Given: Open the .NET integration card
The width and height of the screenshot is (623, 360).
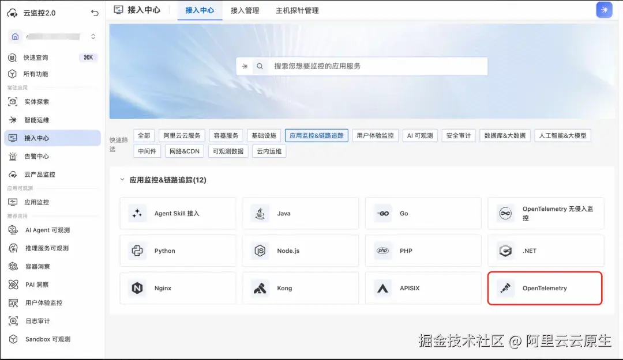Looking at the screenshot, I should click(546, 251).
